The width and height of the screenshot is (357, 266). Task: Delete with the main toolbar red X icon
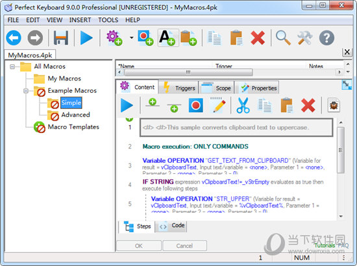pyautogui.click(x=258, y=38)
